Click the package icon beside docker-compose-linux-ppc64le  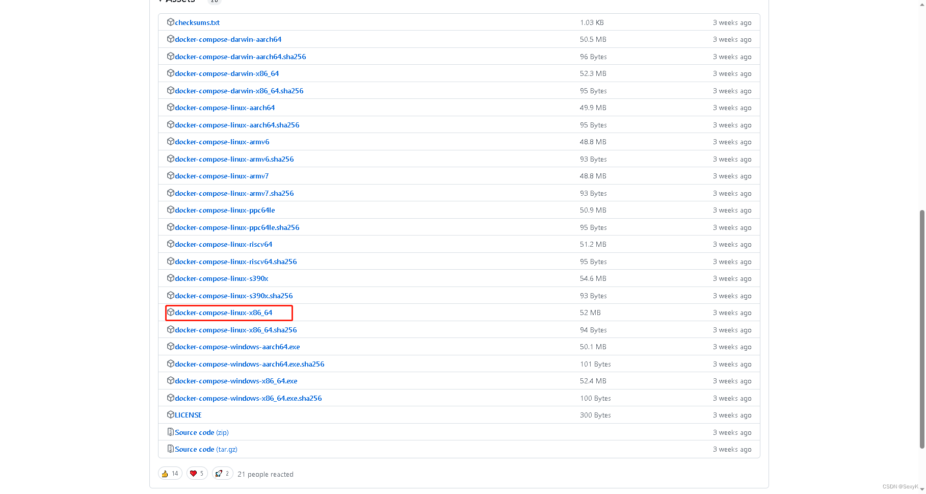tap(171, 210)
